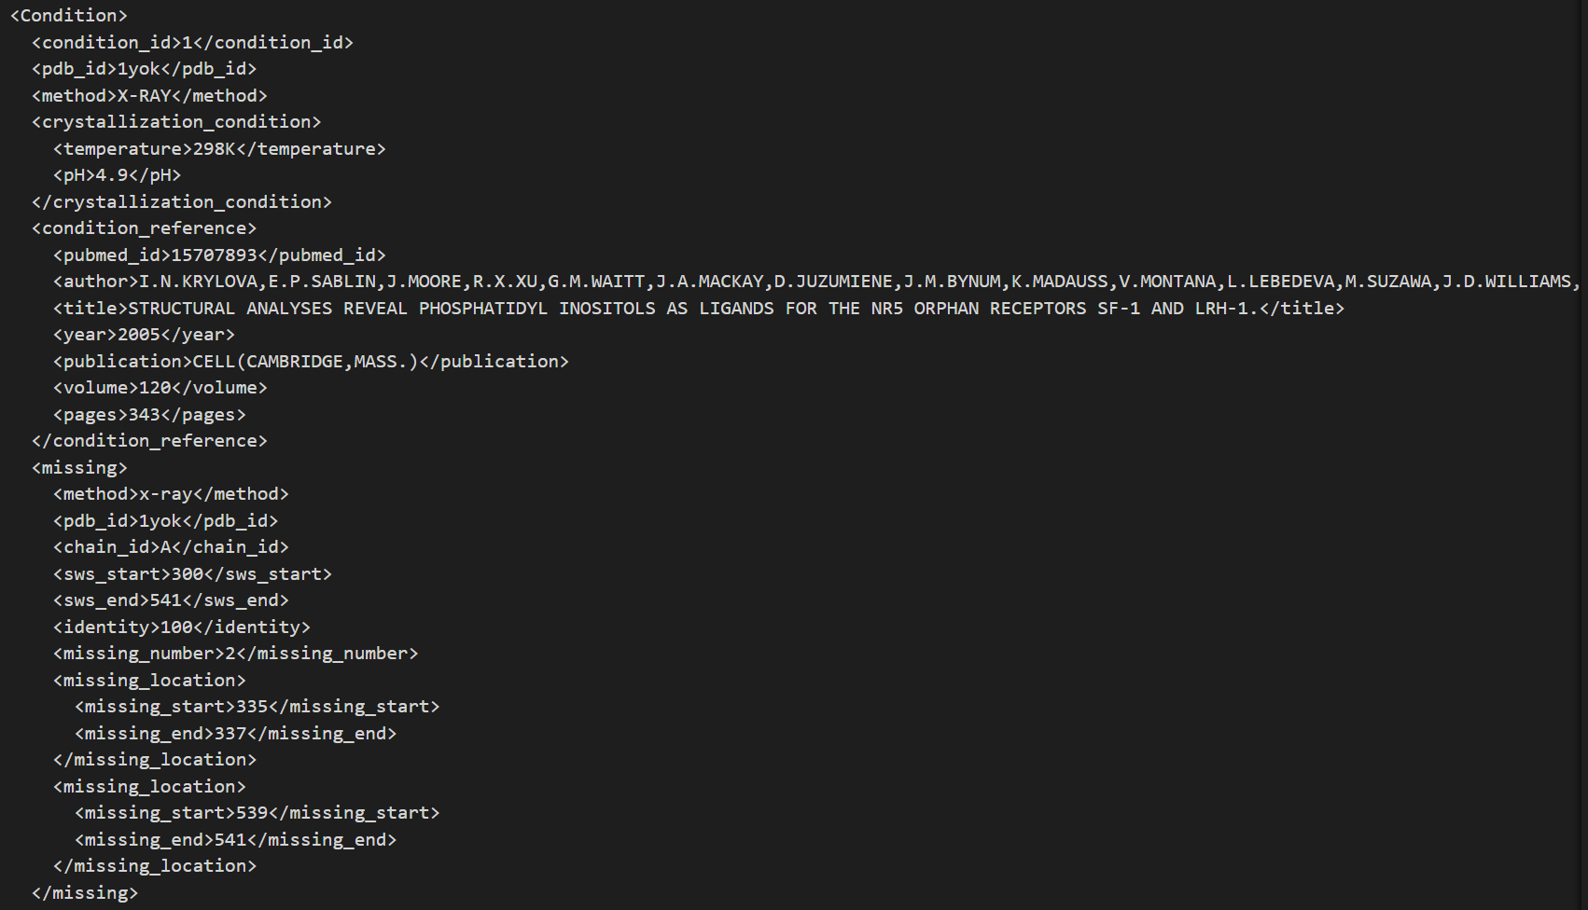The height and width of the screenshot is (910, 1588).
Task: Click the condition_id value line
Action: click(x=192, y=42)
